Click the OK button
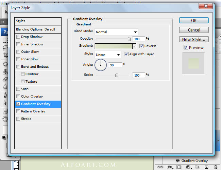Viewport: 221px width, 170px height. [194, 21]
